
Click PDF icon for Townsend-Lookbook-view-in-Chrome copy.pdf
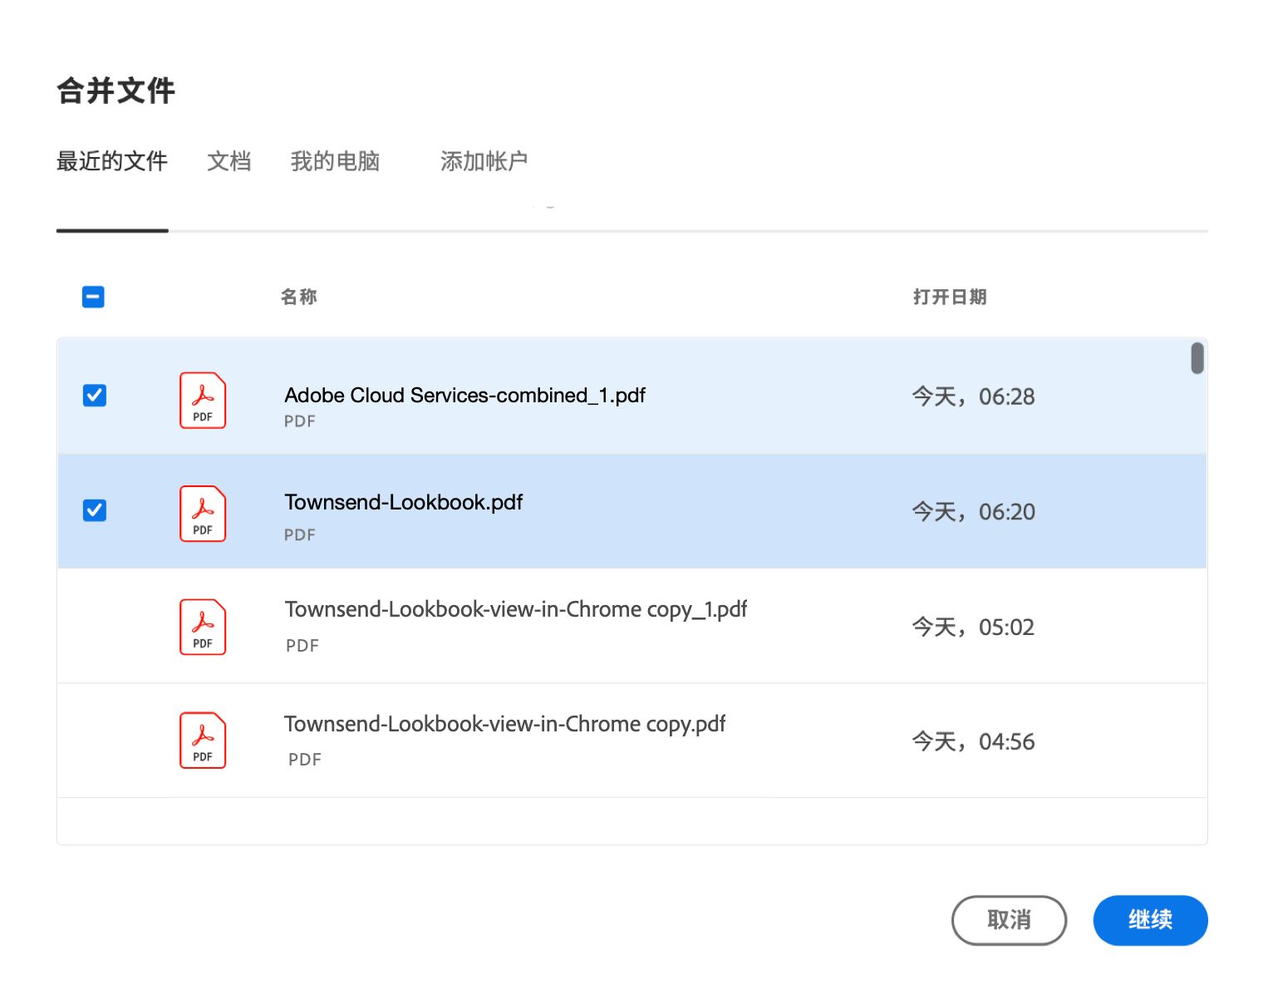[x=203, y=741]
